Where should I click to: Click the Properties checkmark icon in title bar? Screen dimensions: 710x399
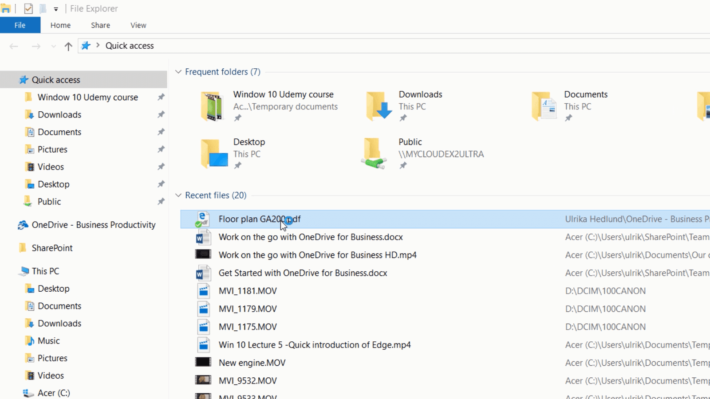coord(28,8)
